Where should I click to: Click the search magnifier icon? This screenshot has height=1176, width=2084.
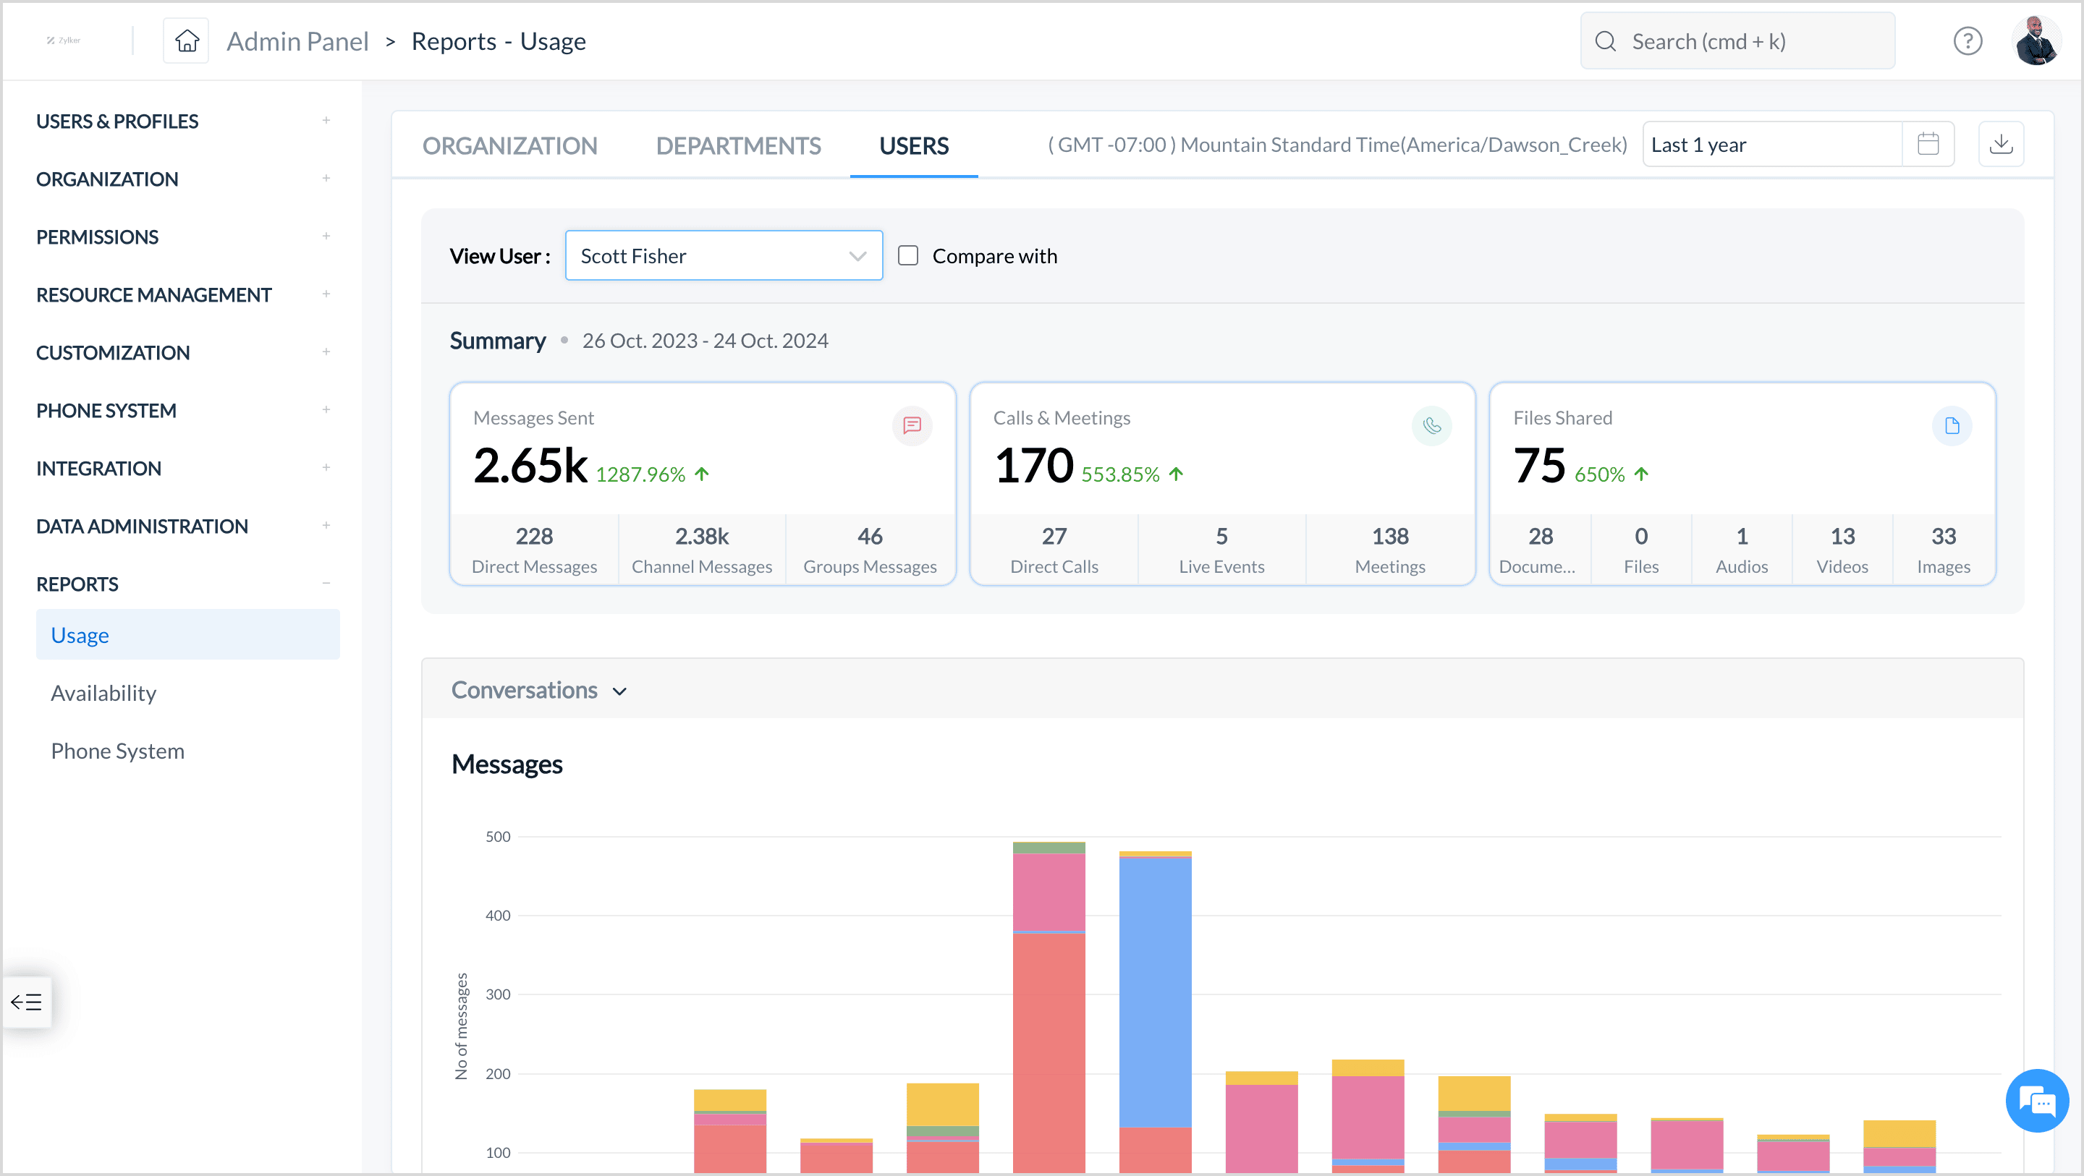click(1605, 41)
